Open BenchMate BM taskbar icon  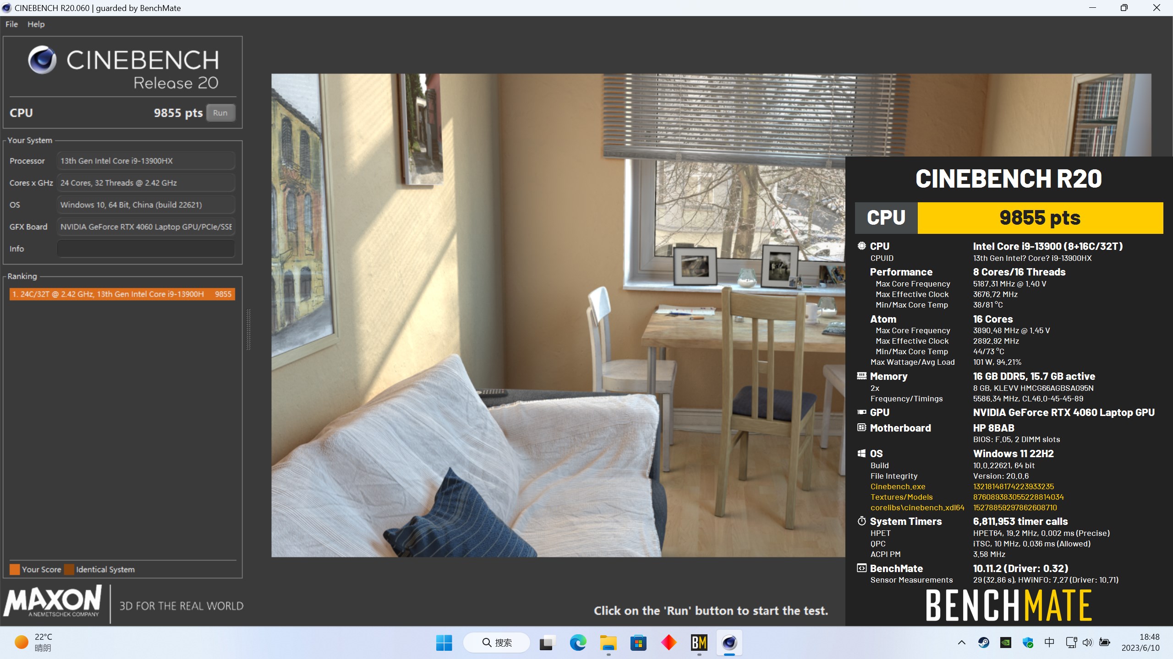point(699,643)
